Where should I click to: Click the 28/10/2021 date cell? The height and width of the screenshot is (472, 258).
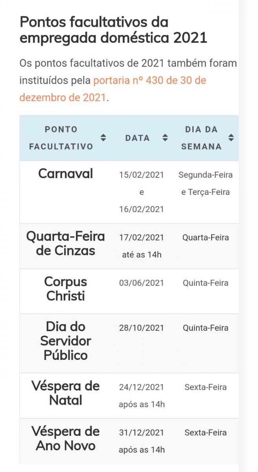[x=142, y=328]
